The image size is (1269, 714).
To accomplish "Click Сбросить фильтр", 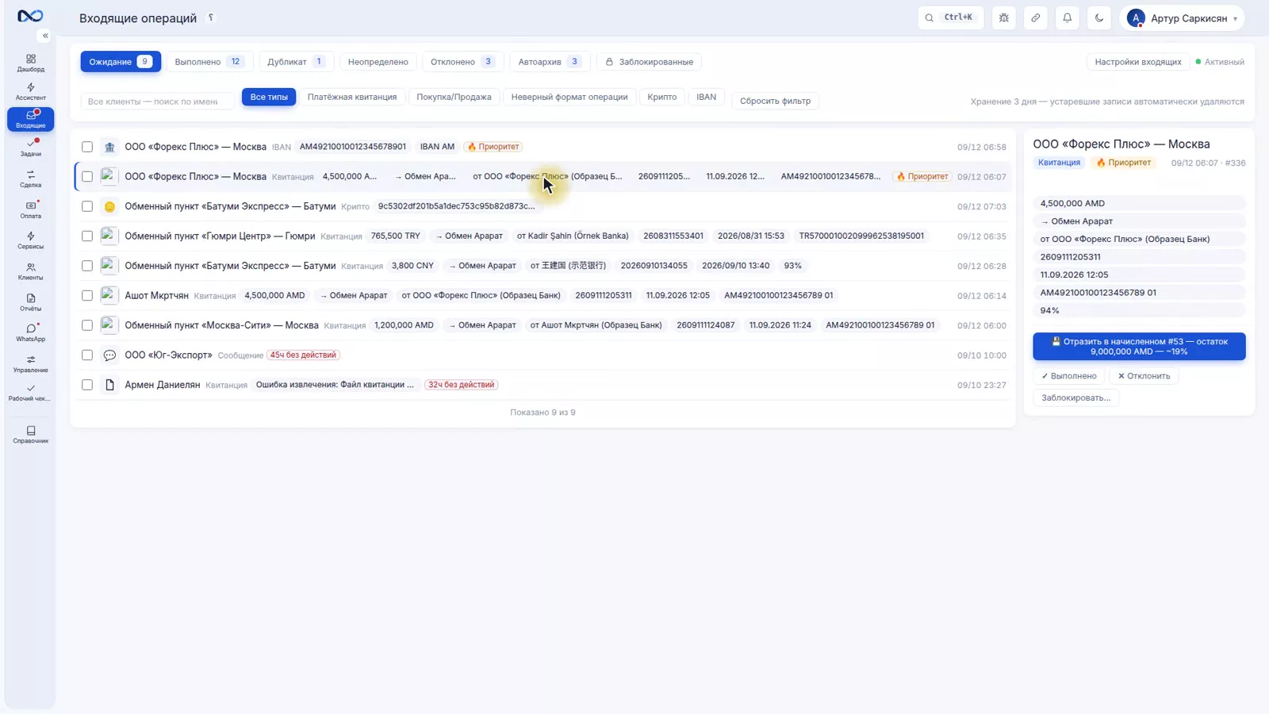I will 775,101.
